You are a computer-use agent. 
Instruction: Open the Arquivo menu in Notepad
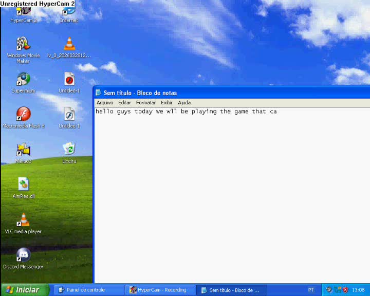point(105,103)
